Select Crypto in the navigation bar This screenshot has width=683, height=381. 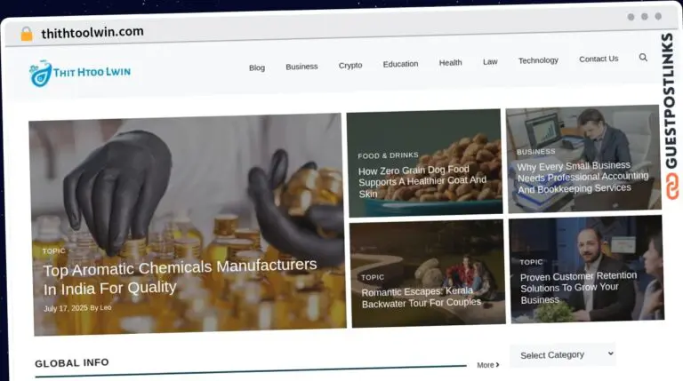tap(350, 66)
